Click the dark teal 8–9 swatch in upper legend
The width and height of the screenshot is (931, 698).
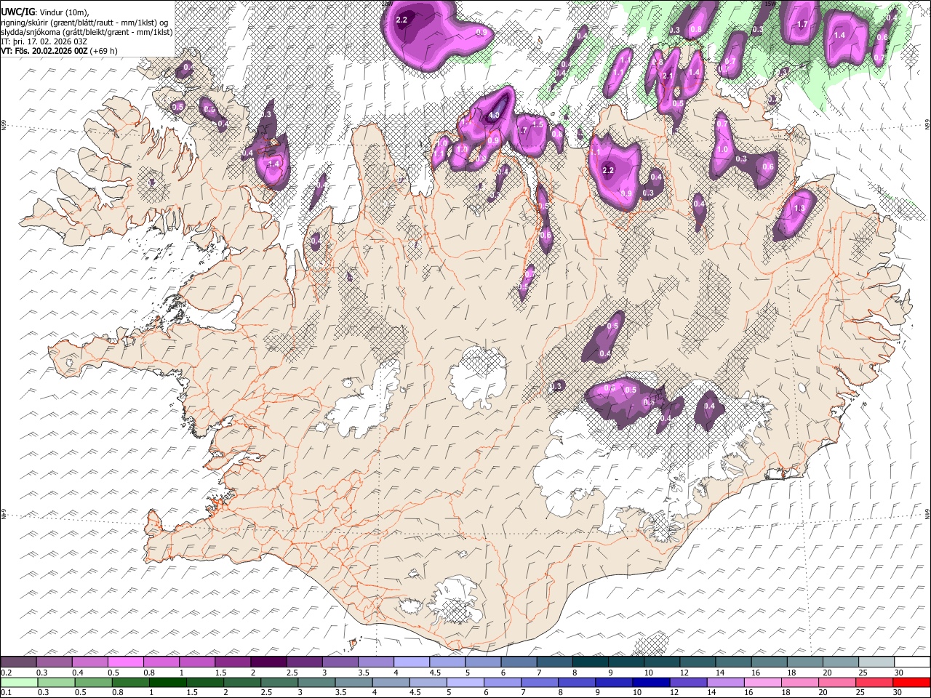coord(590,662)
